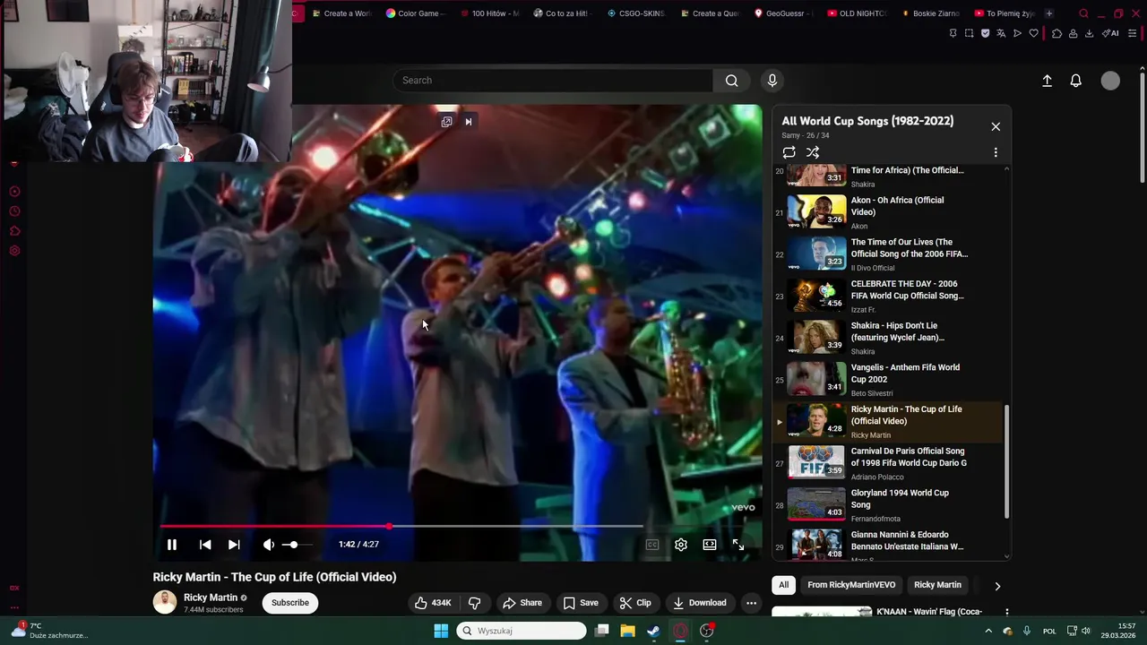
Task: Open the browser extensions icon
Action: [1056, 33]
